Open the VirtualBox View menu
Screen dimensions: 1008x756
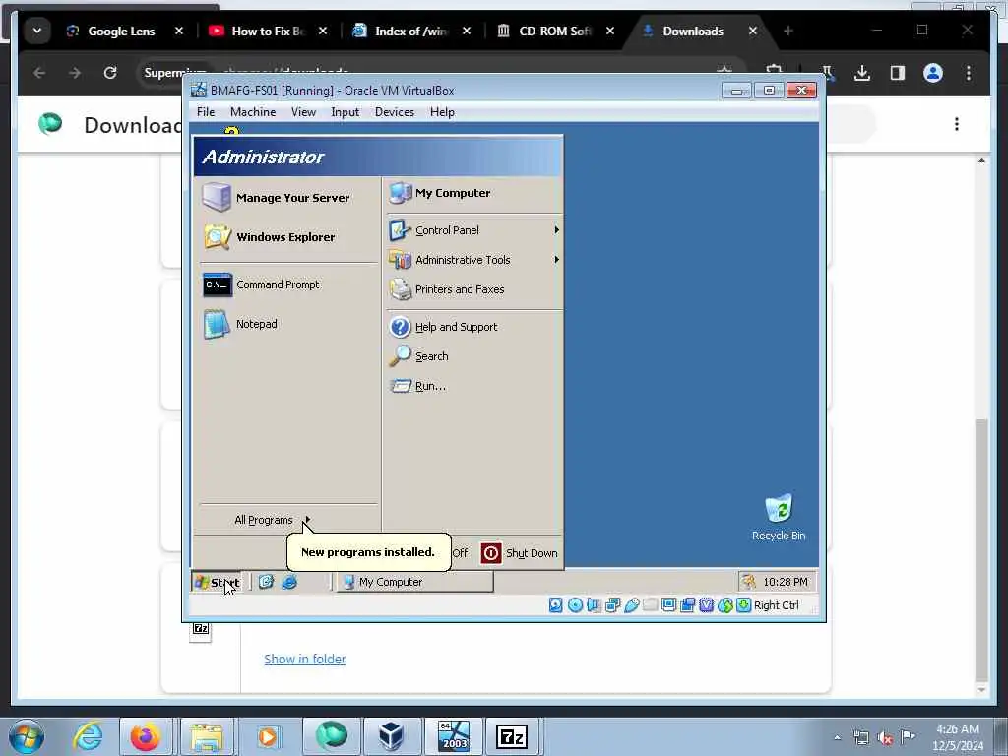pos(303,112)
